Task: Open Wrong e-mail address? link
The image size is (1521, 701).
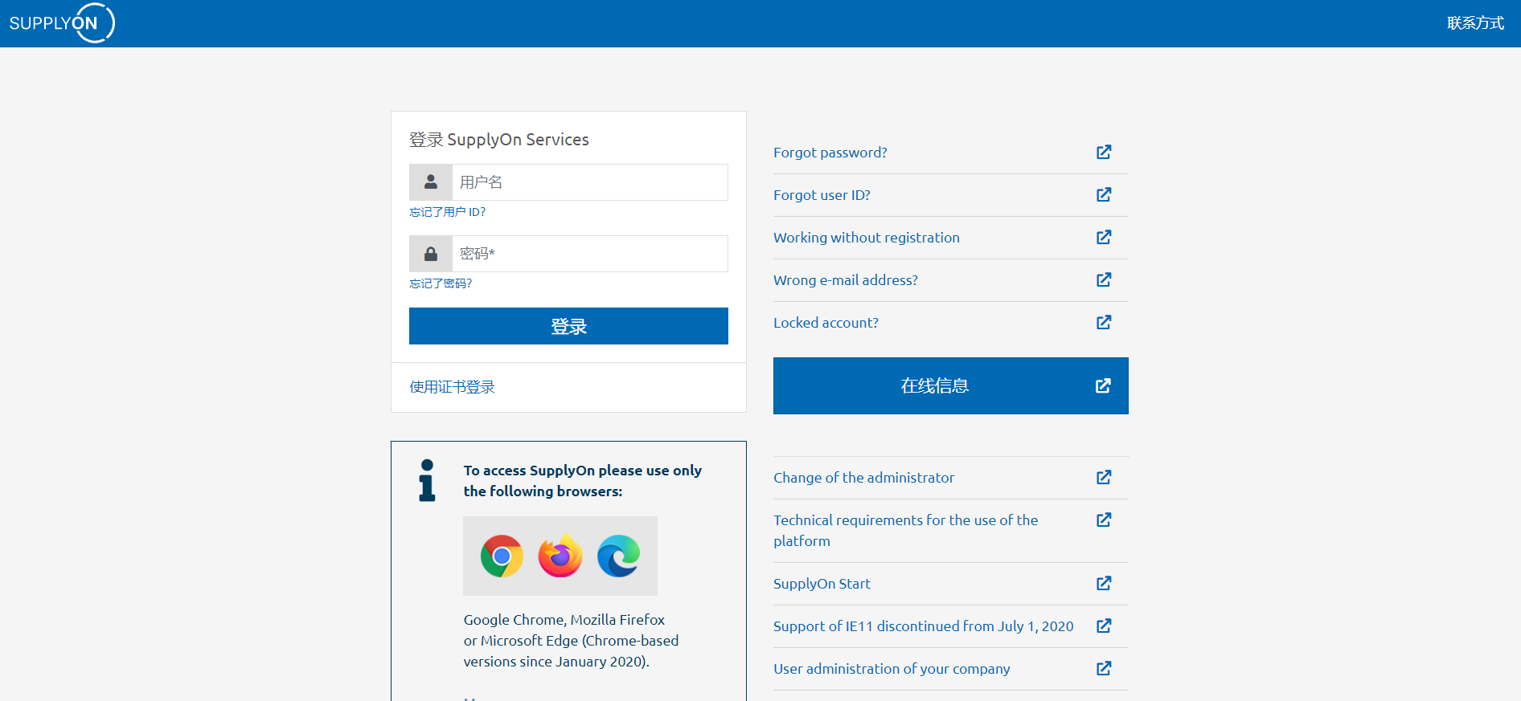Action: [x=846, y=280]
